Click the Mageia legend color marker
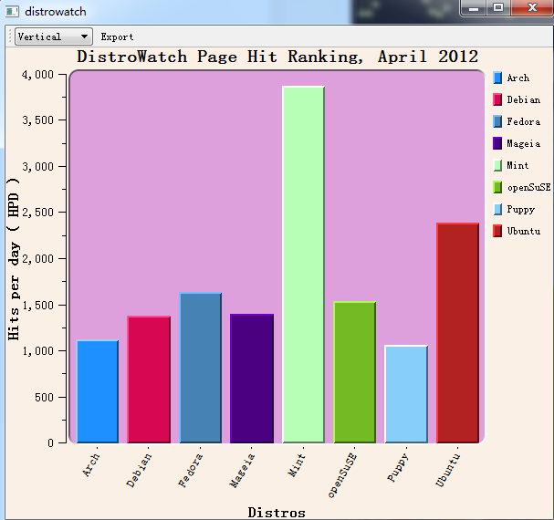 pyautogui.click(x=497, y=144)
